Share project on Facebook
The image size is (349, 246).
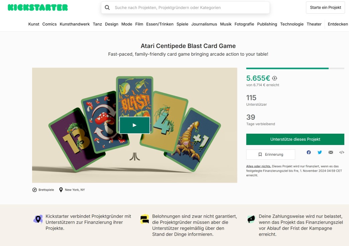[309, 152]
